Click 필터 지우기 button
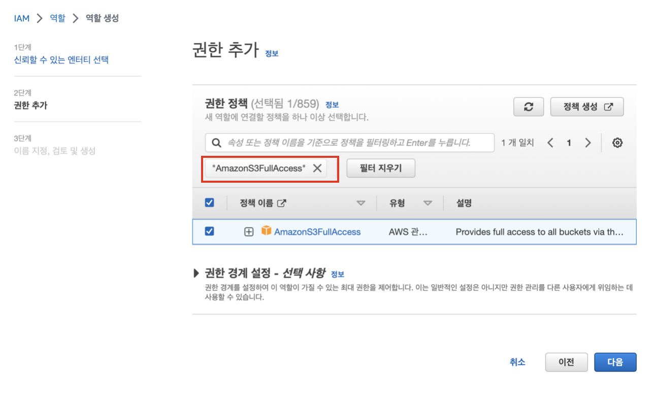Screen dimensions: 655x404 click(381, 169)
